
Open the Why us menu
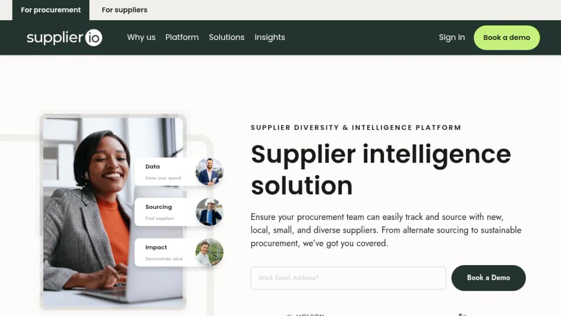point(141,37)
